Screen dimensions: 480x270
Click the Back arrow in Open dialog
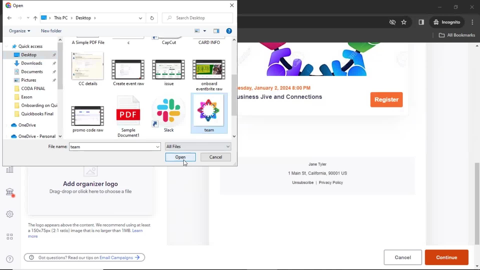pos(9,18)
